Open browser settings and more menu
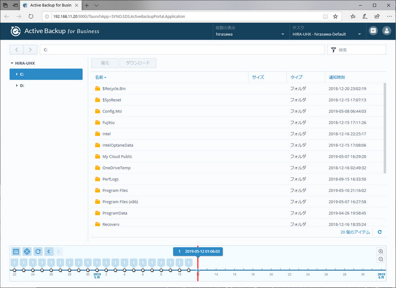 [x=389, y=16]
